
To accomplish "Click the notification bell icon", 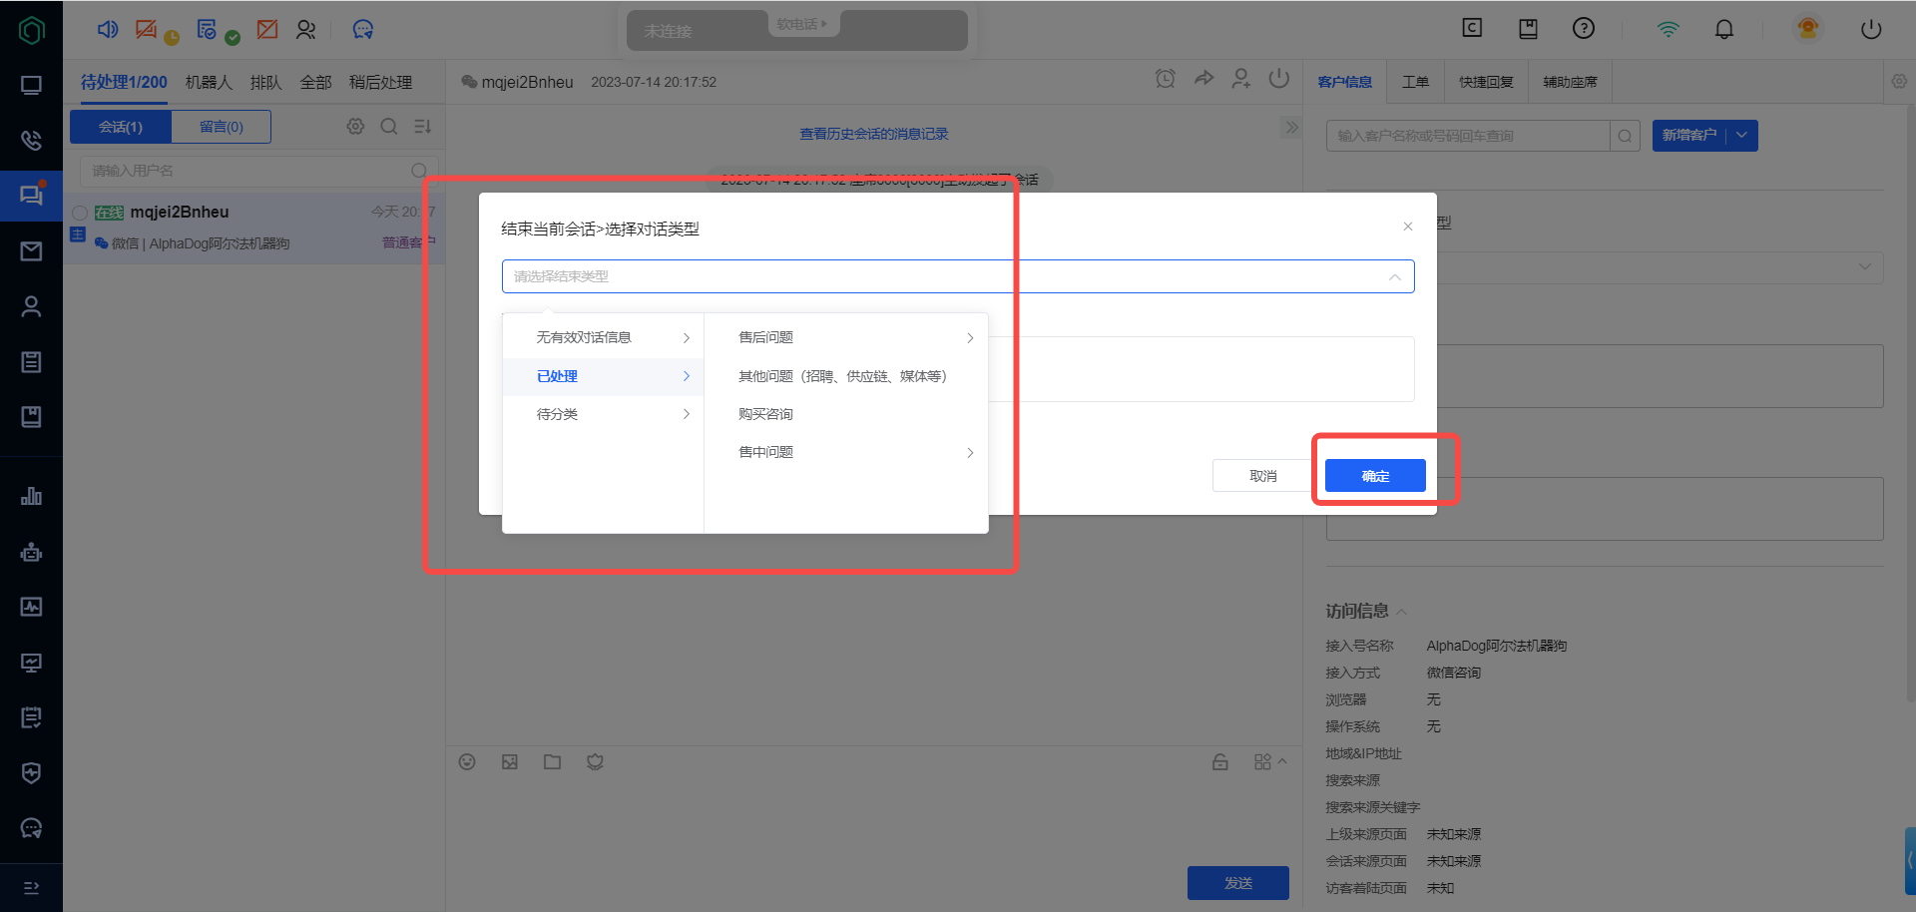I will 1723,29.
